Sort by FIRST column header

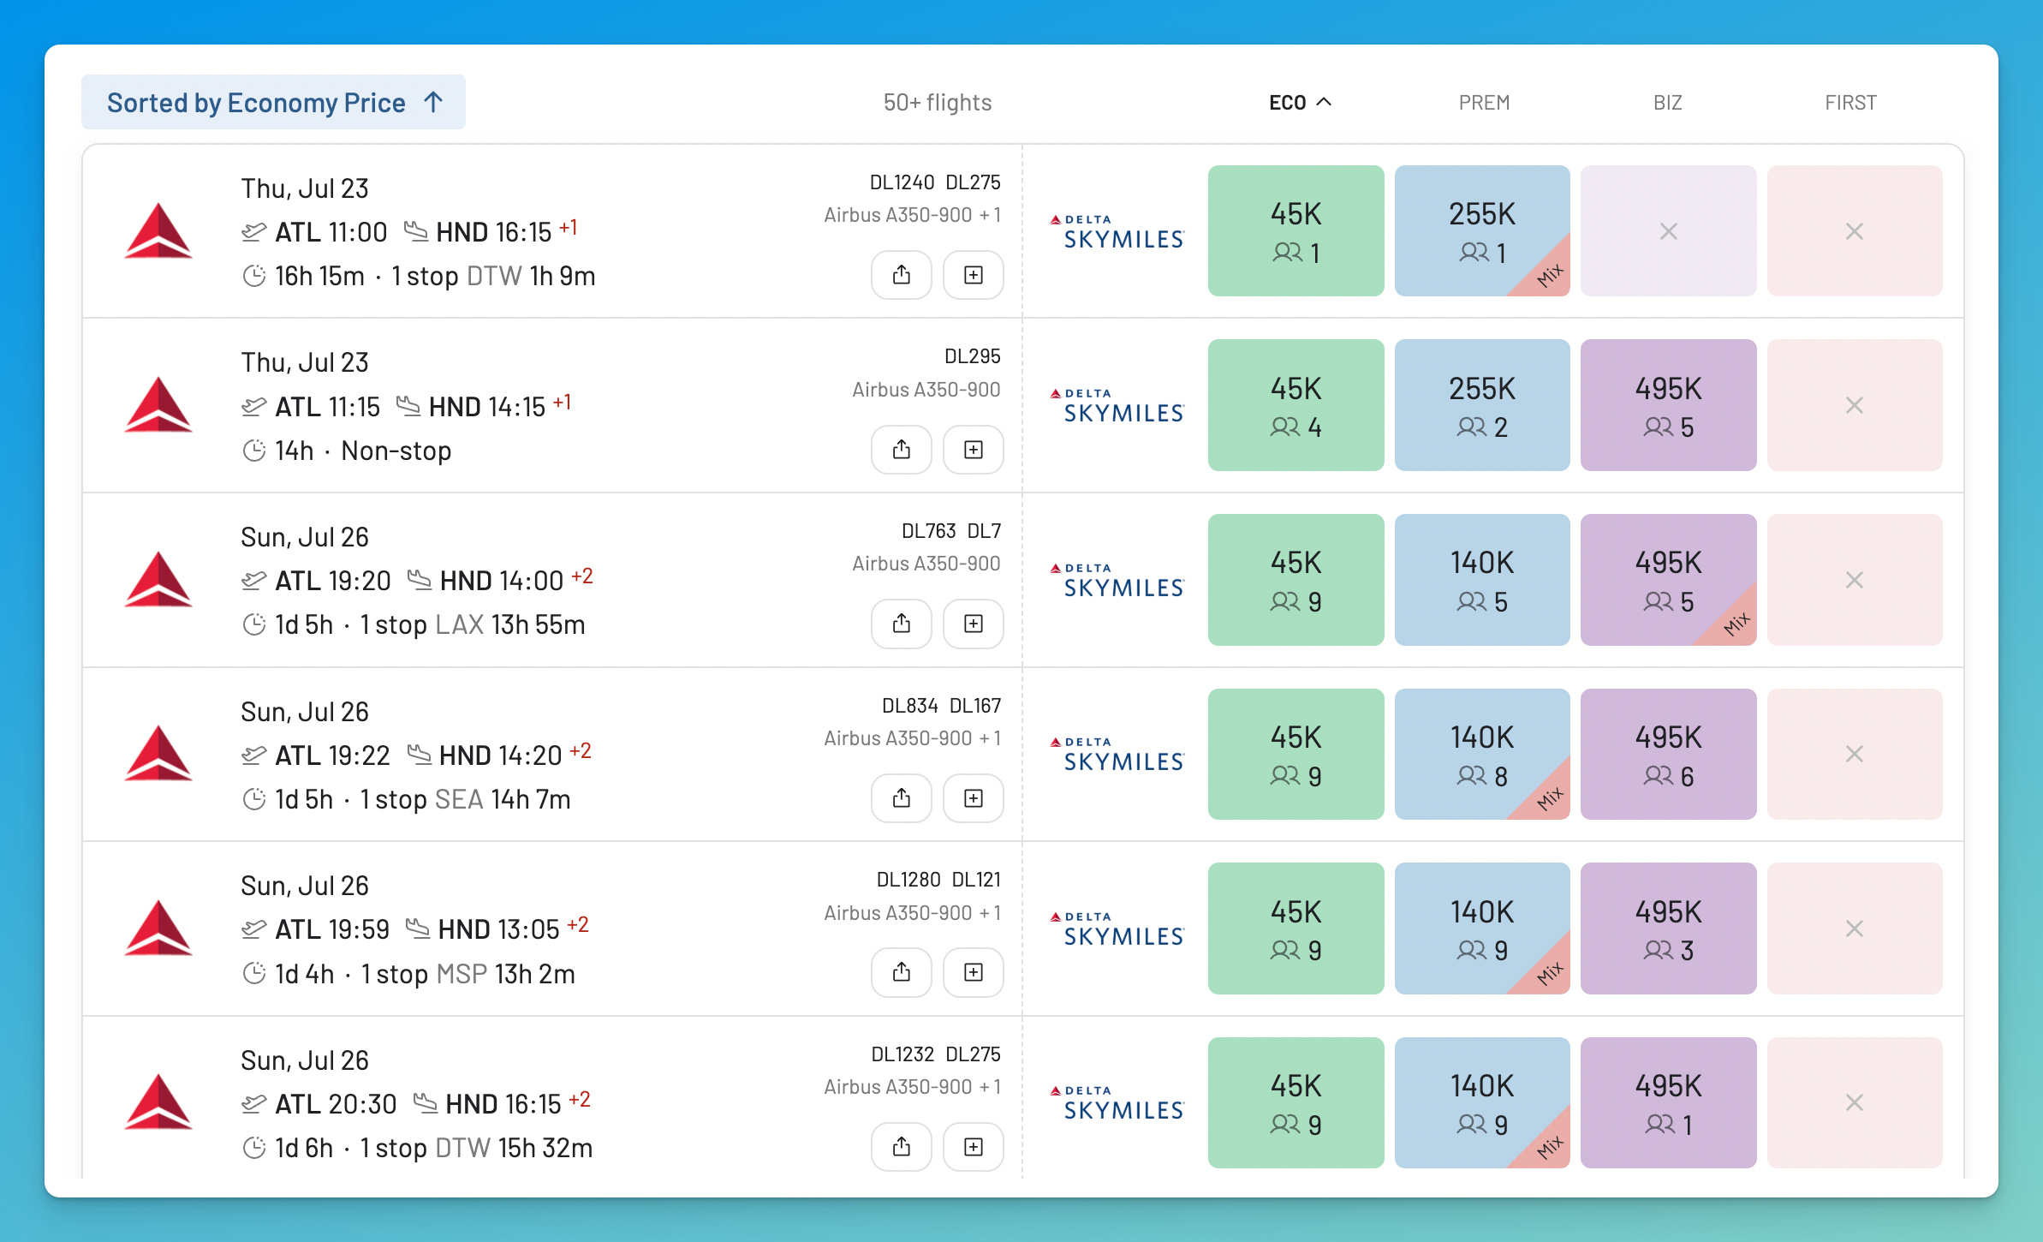click(x=1850, y=102)
